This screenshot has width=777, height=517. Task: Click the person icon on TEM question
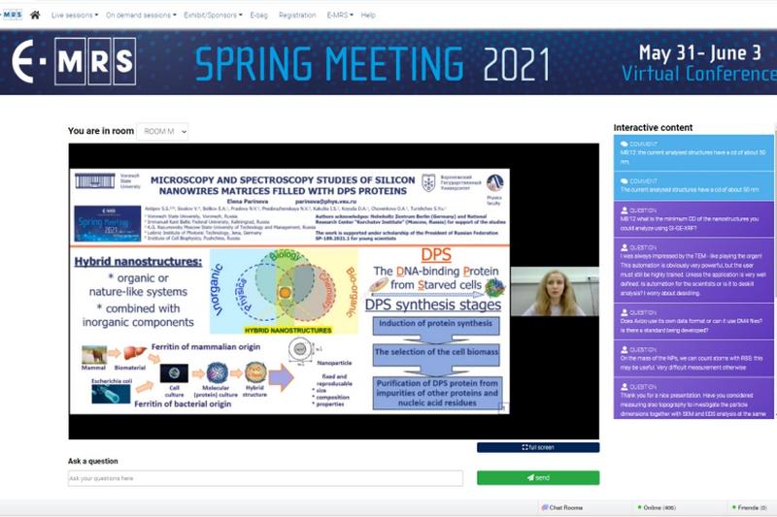(624, 246)
